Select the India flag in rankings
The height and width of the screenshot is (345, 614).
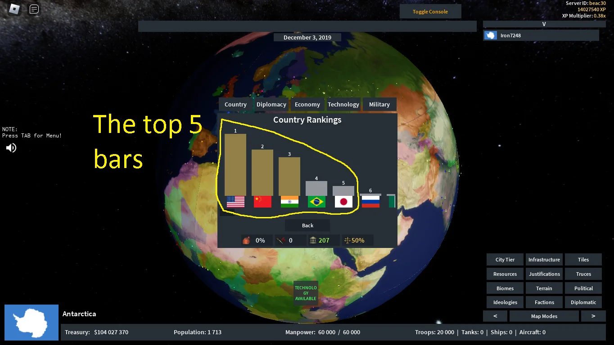click(x=289, y=202)
